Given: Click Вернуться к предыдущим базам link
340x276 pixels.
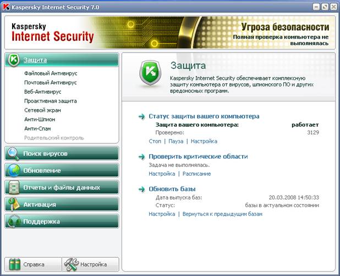Looking at the screenshot, I should [x=222, y=214].
